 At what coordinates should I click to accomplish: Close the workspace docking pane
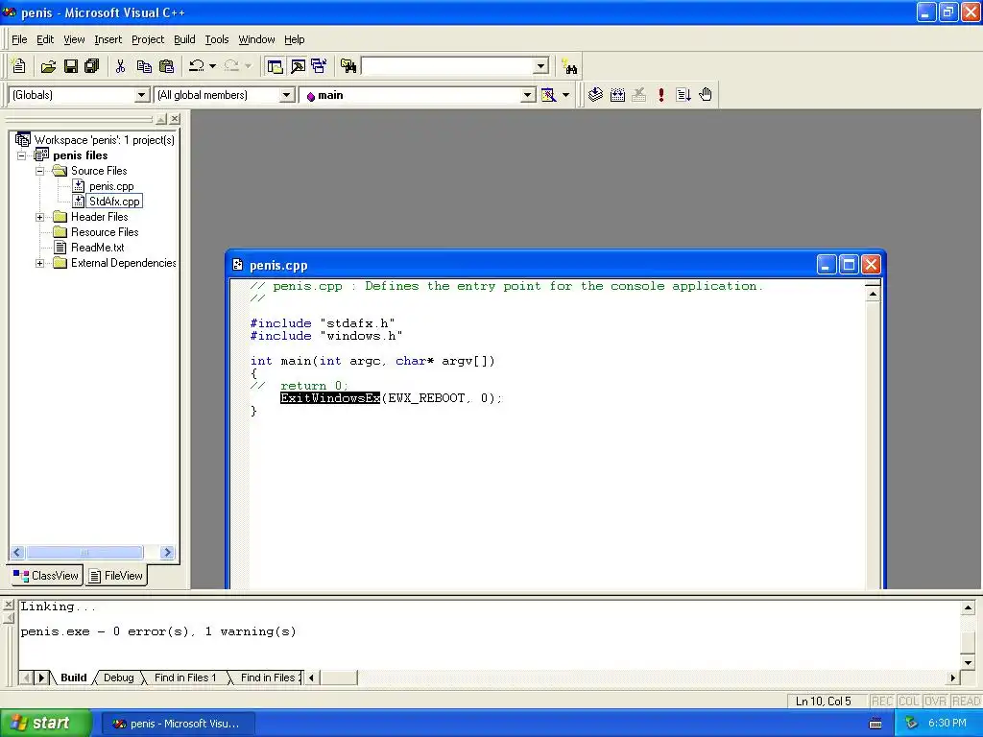[175, 118]
